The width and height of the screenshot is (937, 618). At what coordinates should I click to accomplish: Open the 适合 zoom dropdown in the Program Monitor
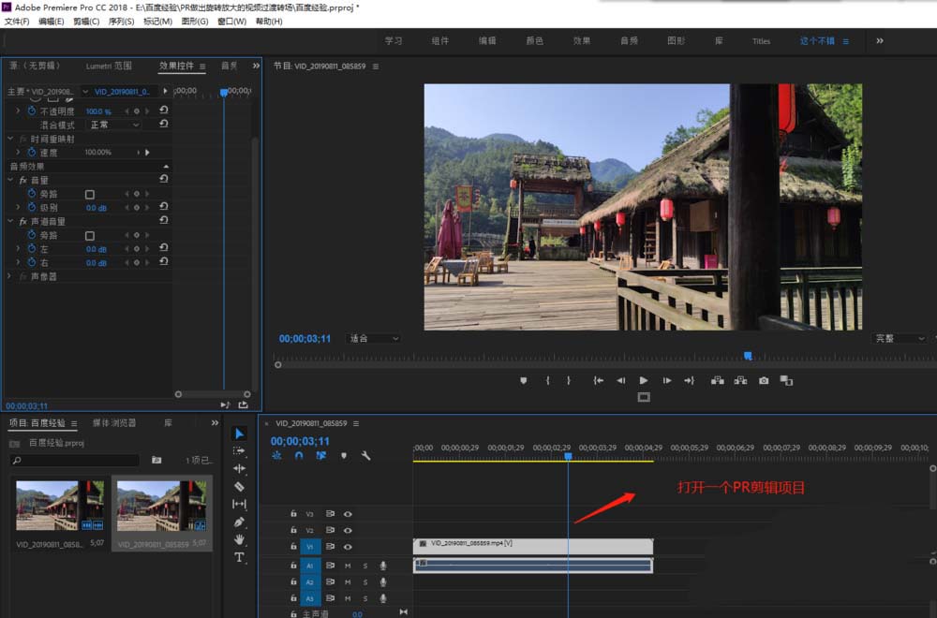[372, 338]
